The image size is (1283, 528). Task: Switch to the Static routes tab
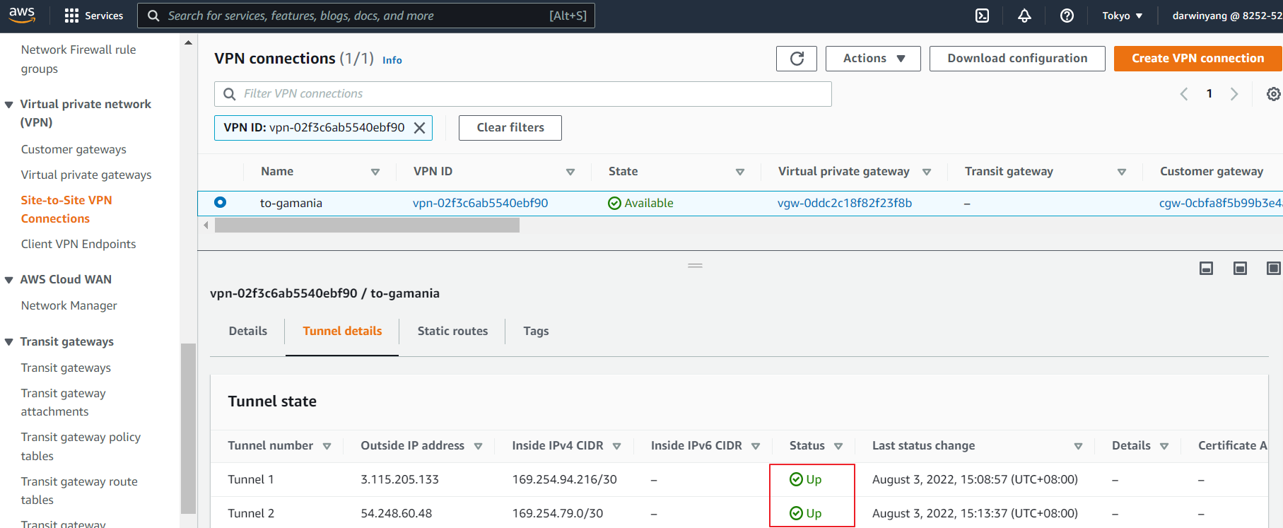(x=452, y=331)
